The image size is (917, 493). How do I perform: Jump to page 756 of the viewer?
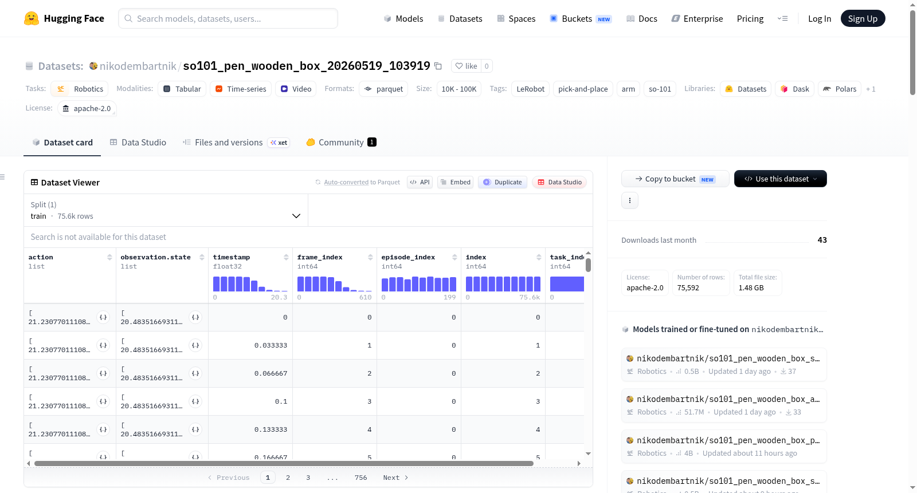click(361, 478)
